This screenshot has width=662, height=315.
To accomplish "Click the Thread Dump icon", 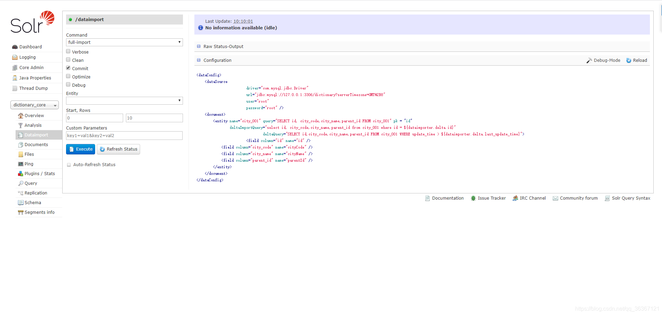I will [x=15, y=88].
